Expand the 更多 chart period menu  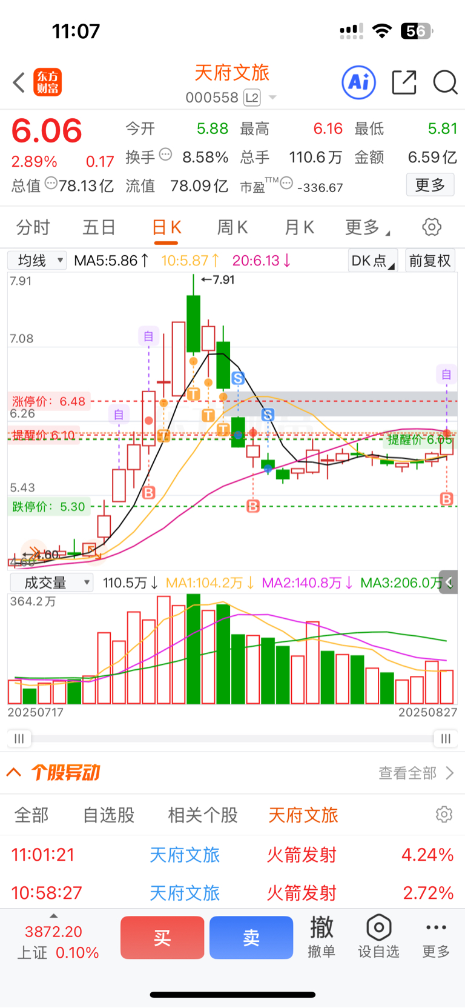[x=367, y=227]
